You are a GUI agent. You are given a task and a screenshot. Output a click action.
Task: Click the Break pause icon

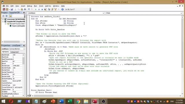(39, 9)
